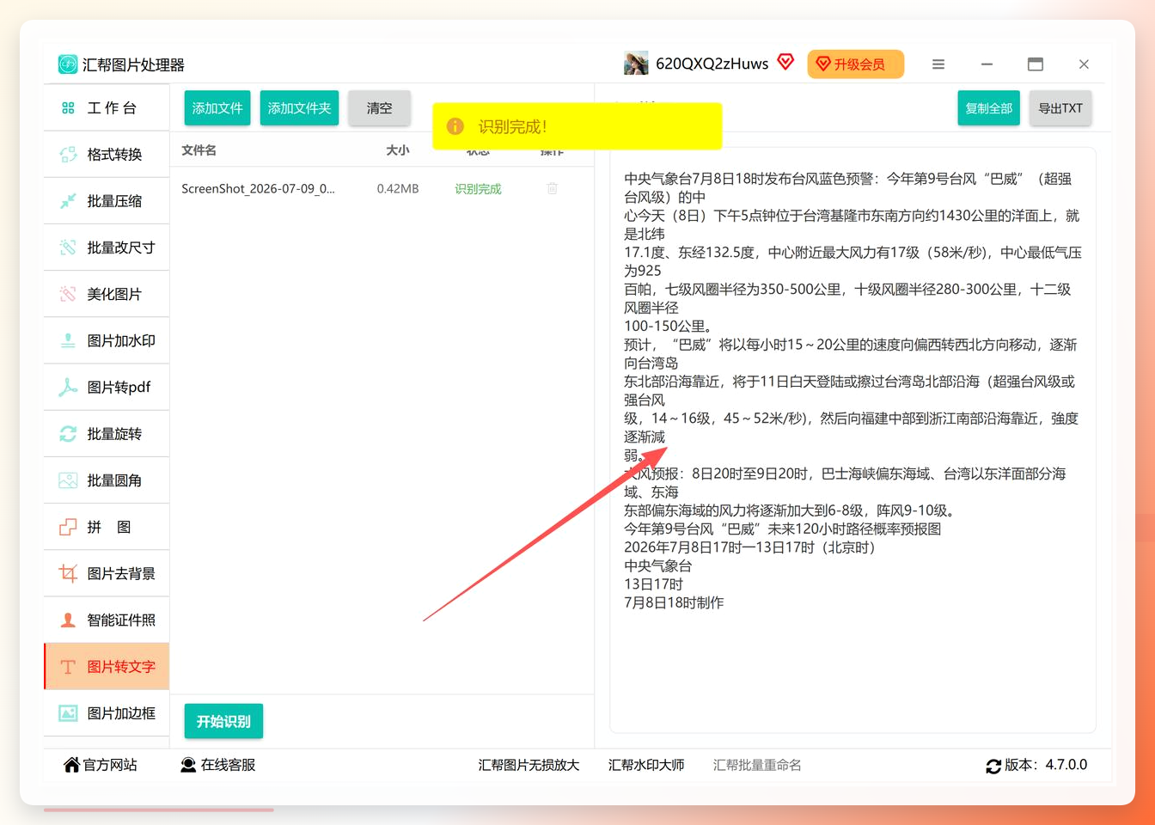The height and width of the screenshot is (825, 1155).
Task: Select the 图片加水印 watermark icon
Action: pos(68,340)
